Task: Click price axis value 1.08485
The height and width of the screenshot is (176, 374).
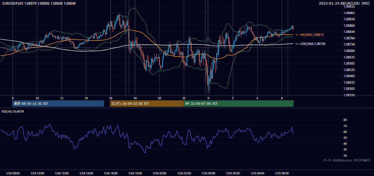Action: pos(349,76)
